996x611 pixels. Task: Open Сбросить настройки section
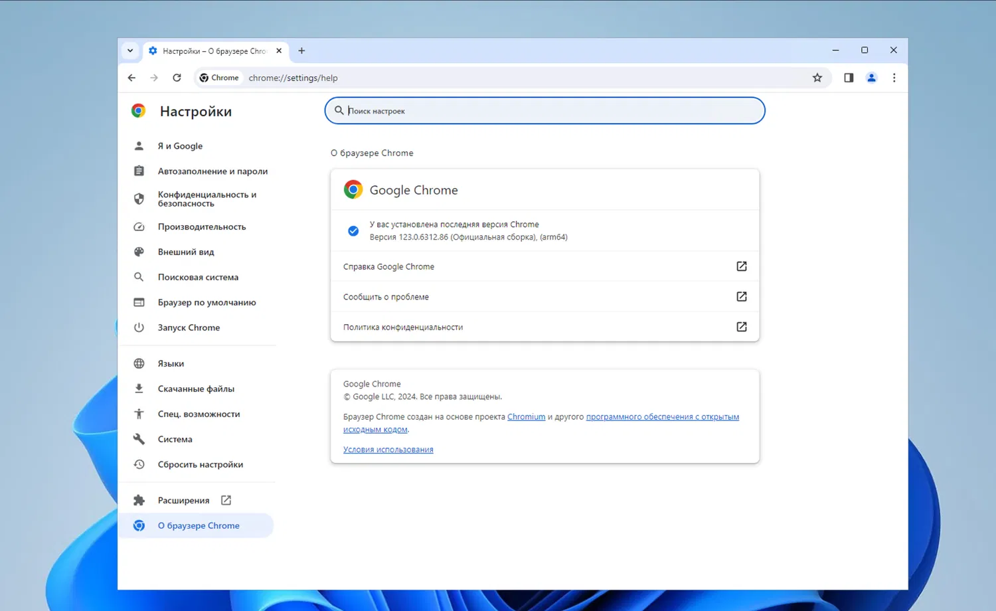pos(200,464)
